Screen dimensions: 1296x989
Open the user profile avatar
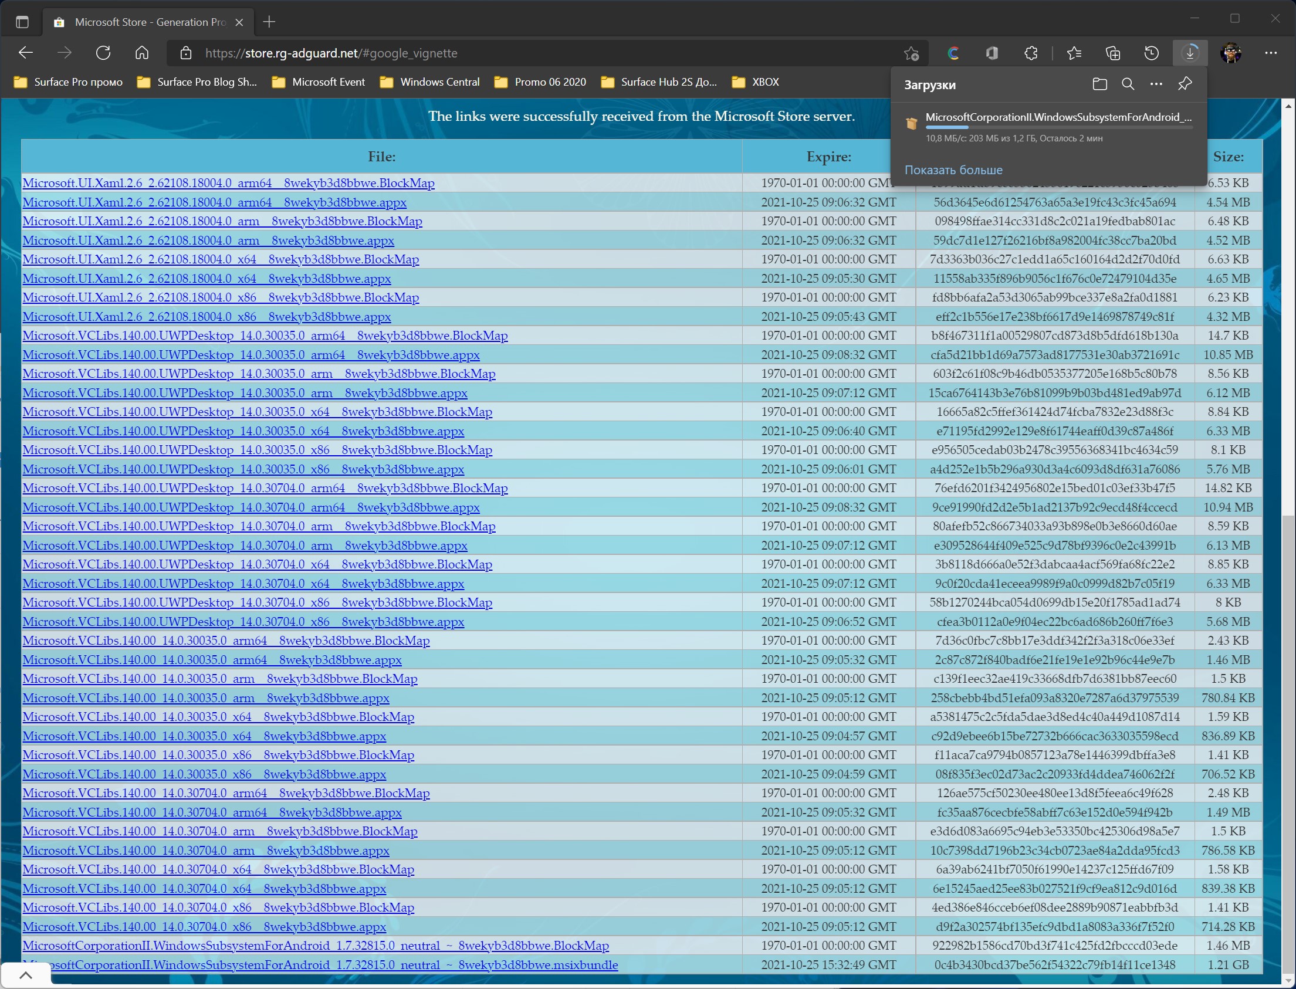[x=1231, y=53]
